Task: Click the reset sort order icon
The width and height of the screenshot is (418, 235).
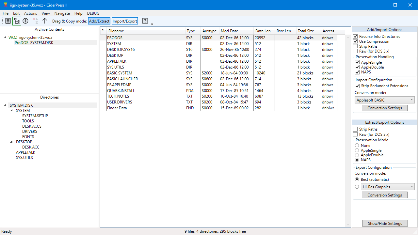Action: tap(35, 21)
